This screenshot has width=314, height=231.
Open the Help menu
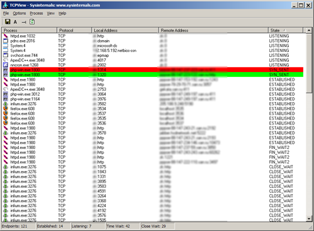point(62,13)
